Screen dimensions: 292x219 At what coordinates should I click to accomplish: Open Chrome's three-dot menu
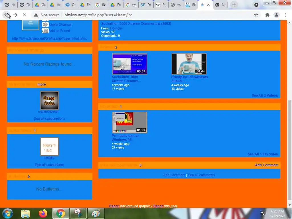coord(286,15)
